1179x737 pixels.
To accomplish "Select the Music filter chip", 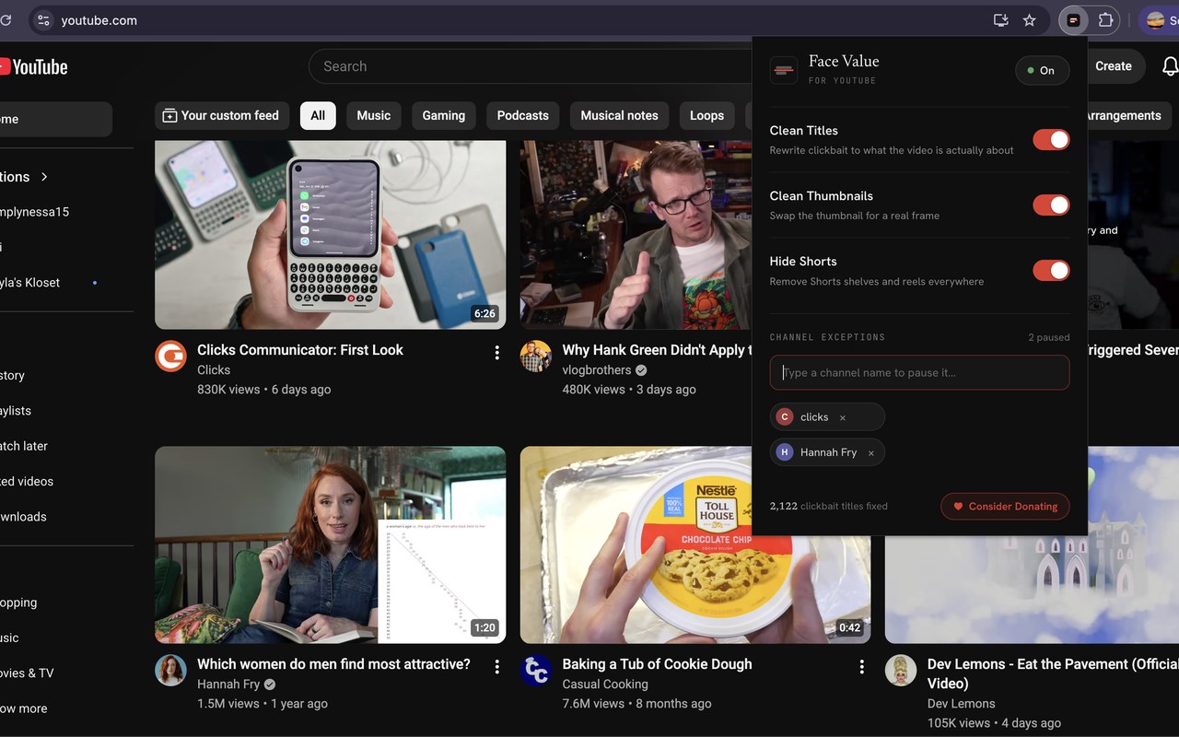I will tap(373, 115).
